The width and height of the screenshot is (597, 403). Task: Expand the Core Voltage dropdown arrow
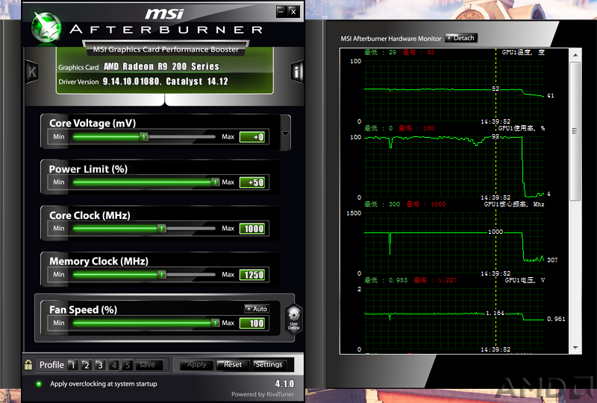point(285,133)
